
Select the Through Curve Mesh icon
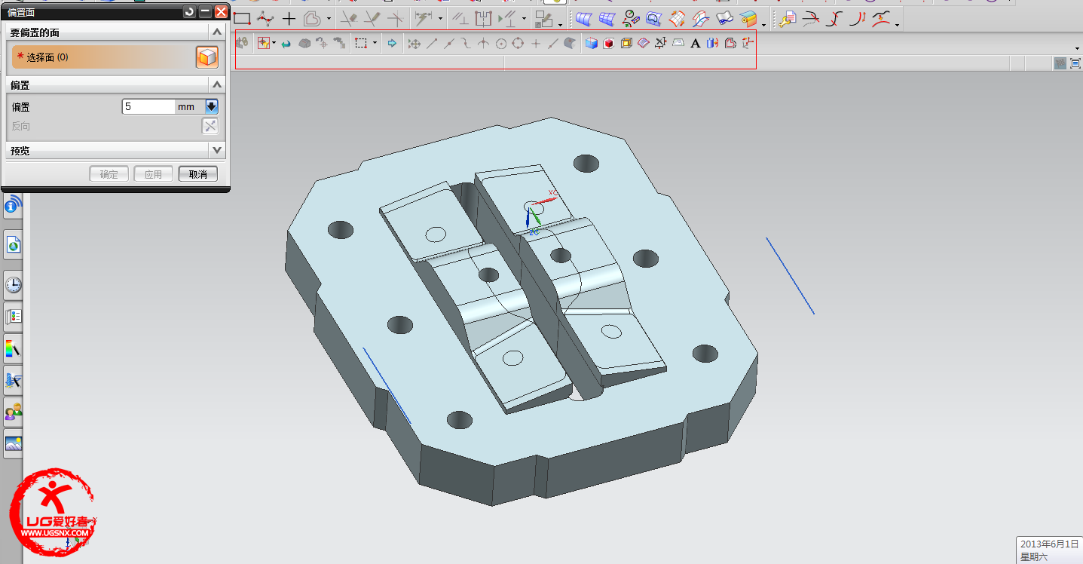click(607, 18)
